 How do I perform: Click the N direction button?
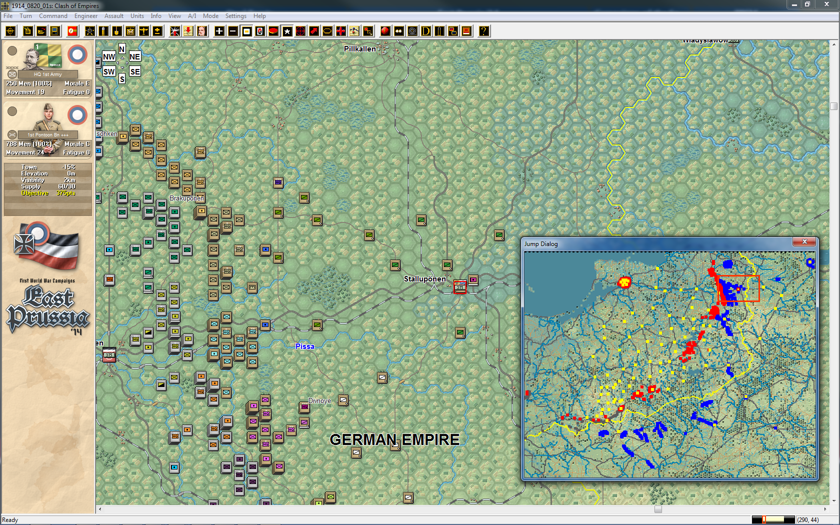coord(122,49)
